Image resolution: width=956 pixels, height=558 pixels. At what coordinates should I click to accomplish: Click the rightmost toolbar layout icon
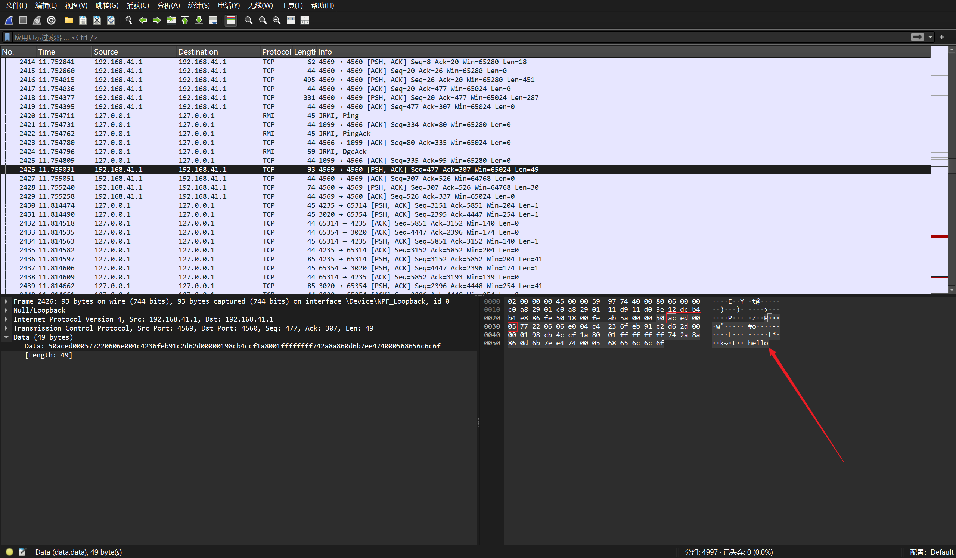tap(305, 20)
